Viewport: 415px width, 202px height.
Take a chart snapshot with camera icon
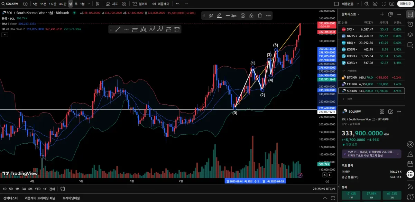[x=392, y=4]
